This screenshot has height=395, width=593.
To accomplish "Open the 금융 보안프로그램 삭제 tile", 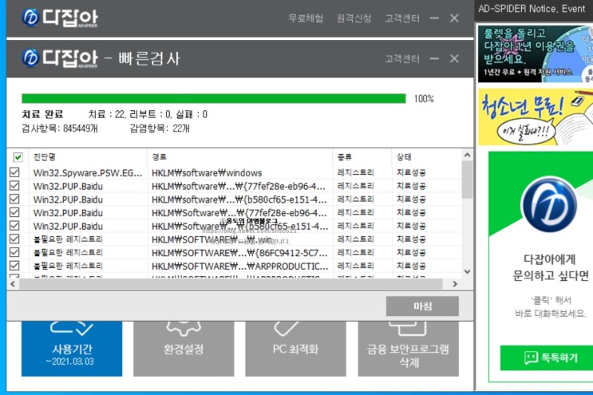I will pyautogui.click(x=409, y=349).
